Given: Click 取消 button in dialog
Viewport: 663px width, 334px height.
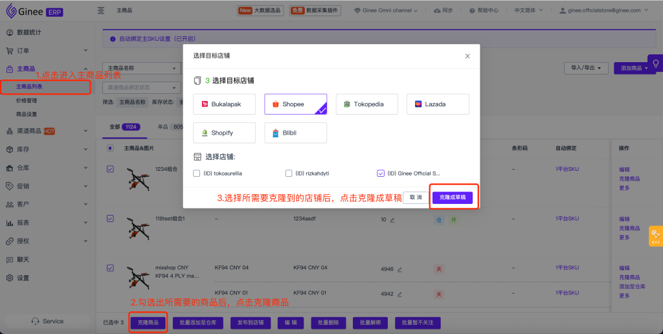Looking at the screenshot, I should tap(416, 197).
